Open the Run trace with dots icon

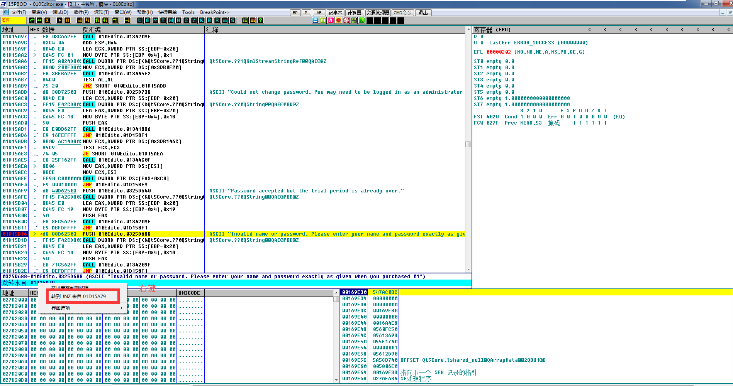[225, 20]
